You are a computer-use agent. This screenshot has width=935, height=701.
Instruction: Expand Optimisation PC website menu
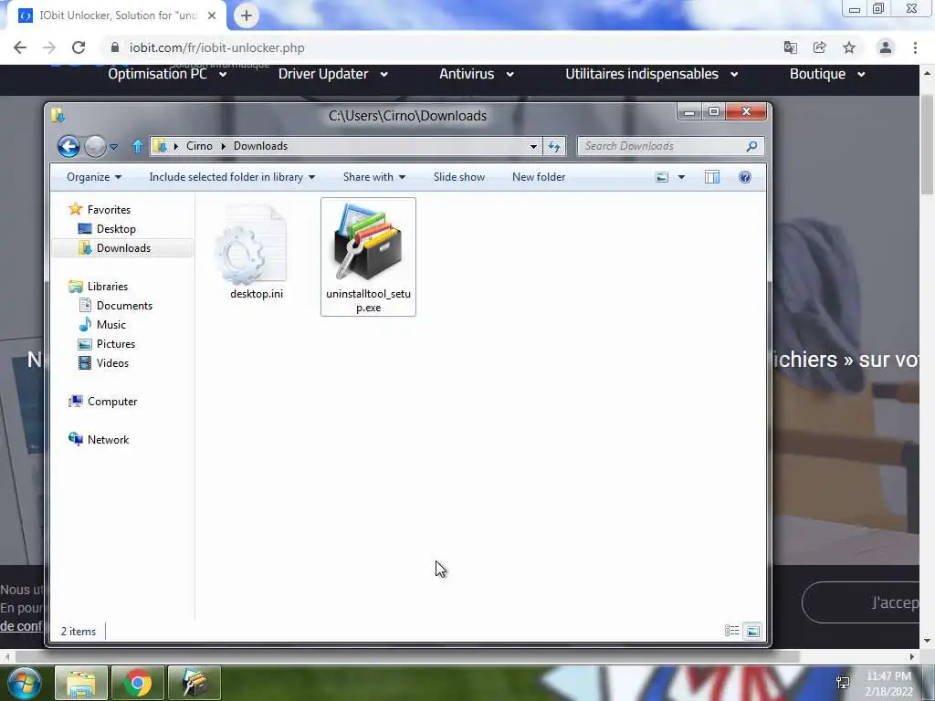click(x=167, y=74)
